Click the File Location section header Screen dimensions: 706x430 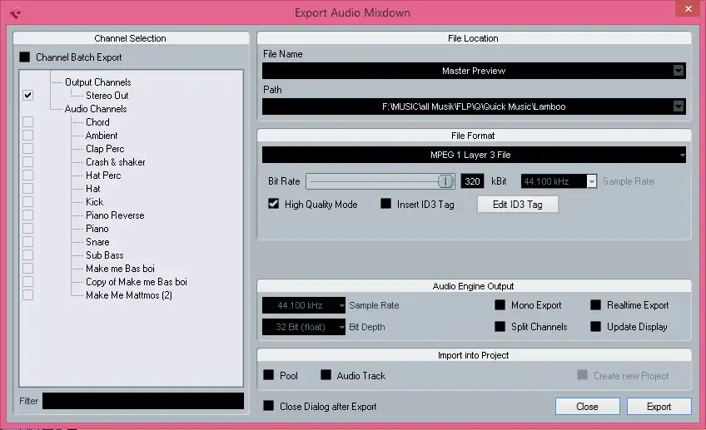coord(474,38)
